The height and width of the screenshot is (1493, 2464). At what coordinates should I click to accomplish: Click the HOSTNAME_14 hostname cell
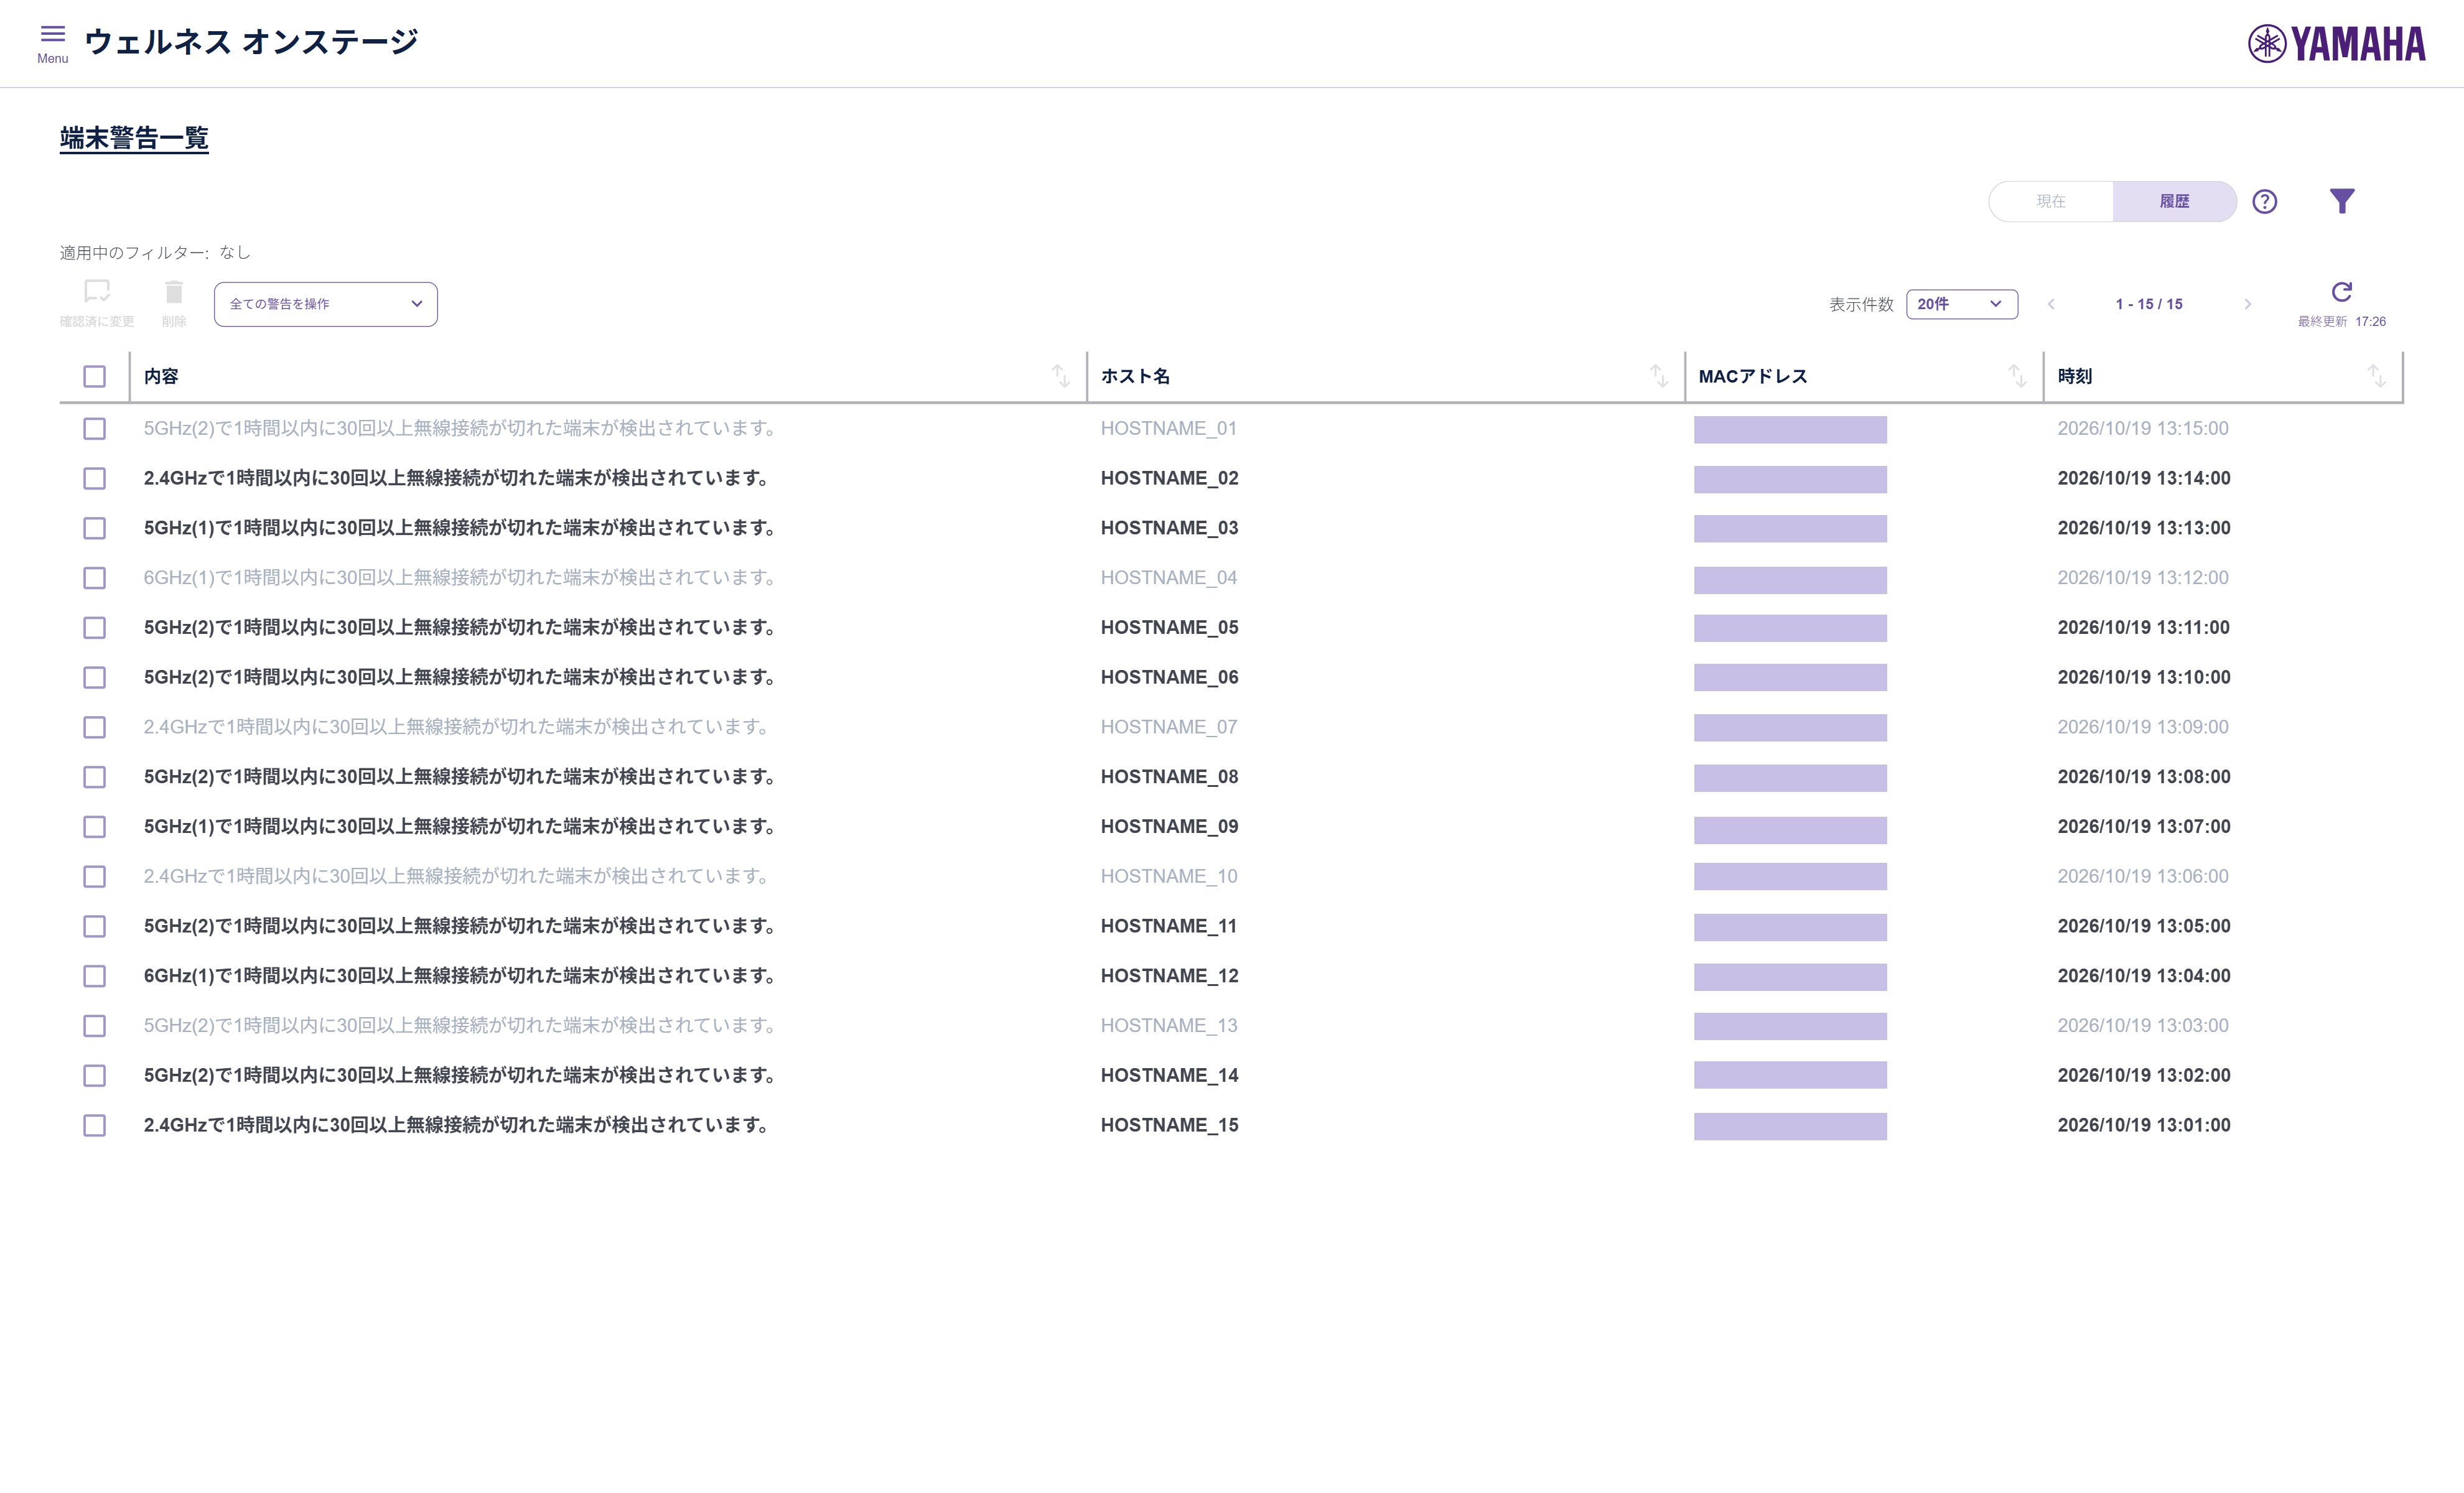pos(1170,1075)
